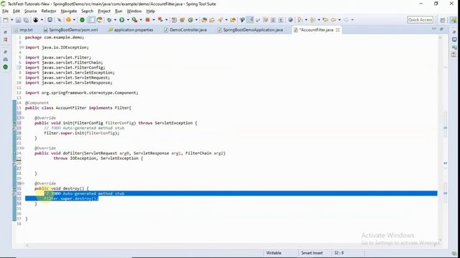Open the Forward history dropdown arrow

[352, 20]
